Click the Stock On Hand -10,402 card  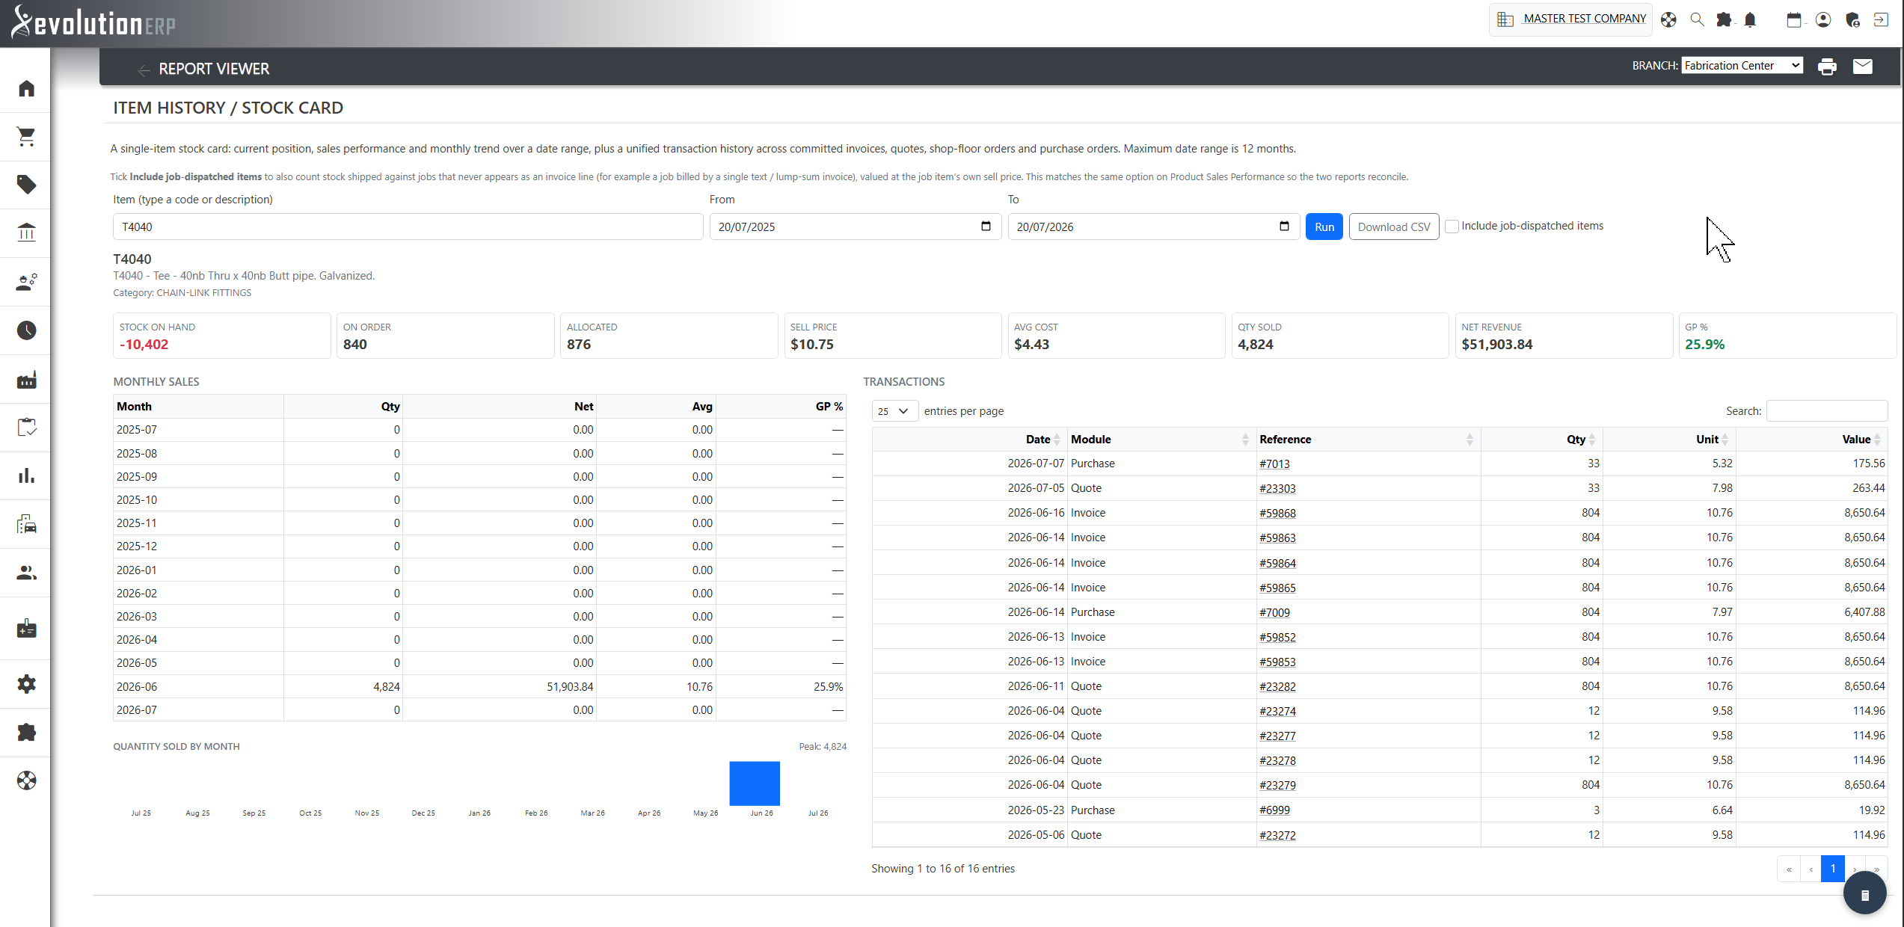221,336
